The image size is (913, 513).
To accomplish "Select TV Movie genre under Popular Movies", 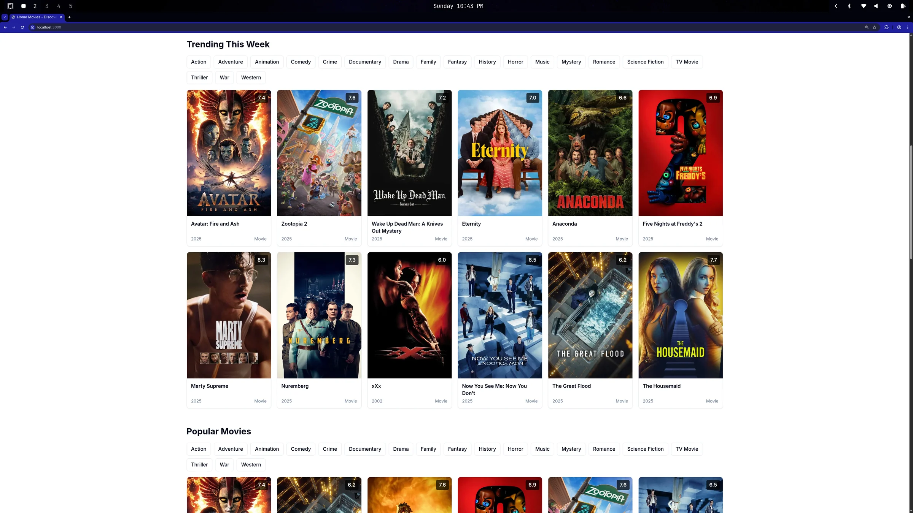I will (687, 449).
